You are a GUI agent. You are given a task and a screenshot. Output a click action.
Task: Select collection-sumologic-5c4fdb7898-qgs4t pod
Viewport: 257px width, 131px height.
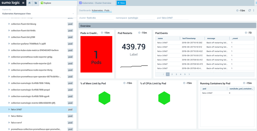tap(30, 96)
